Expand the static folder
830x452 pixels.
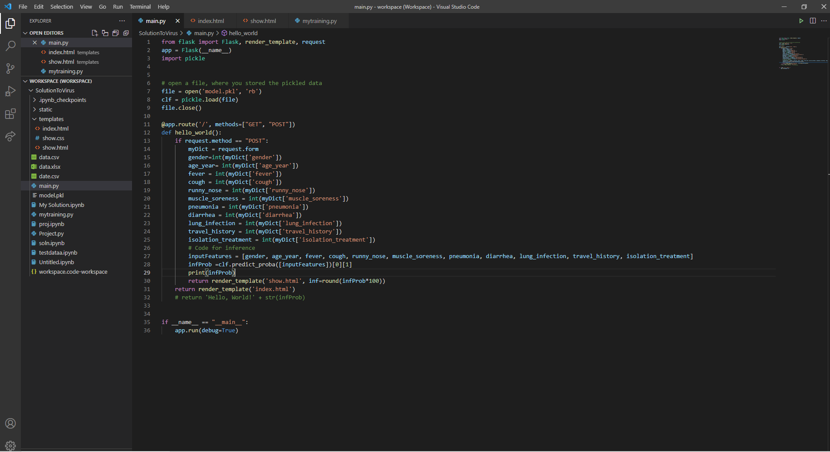(x=34, y=109)
